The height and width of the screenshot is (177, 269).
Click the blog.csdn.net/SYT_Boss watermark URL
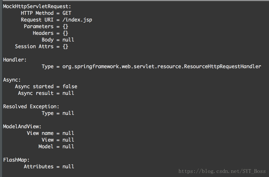(x=222, y=171)
